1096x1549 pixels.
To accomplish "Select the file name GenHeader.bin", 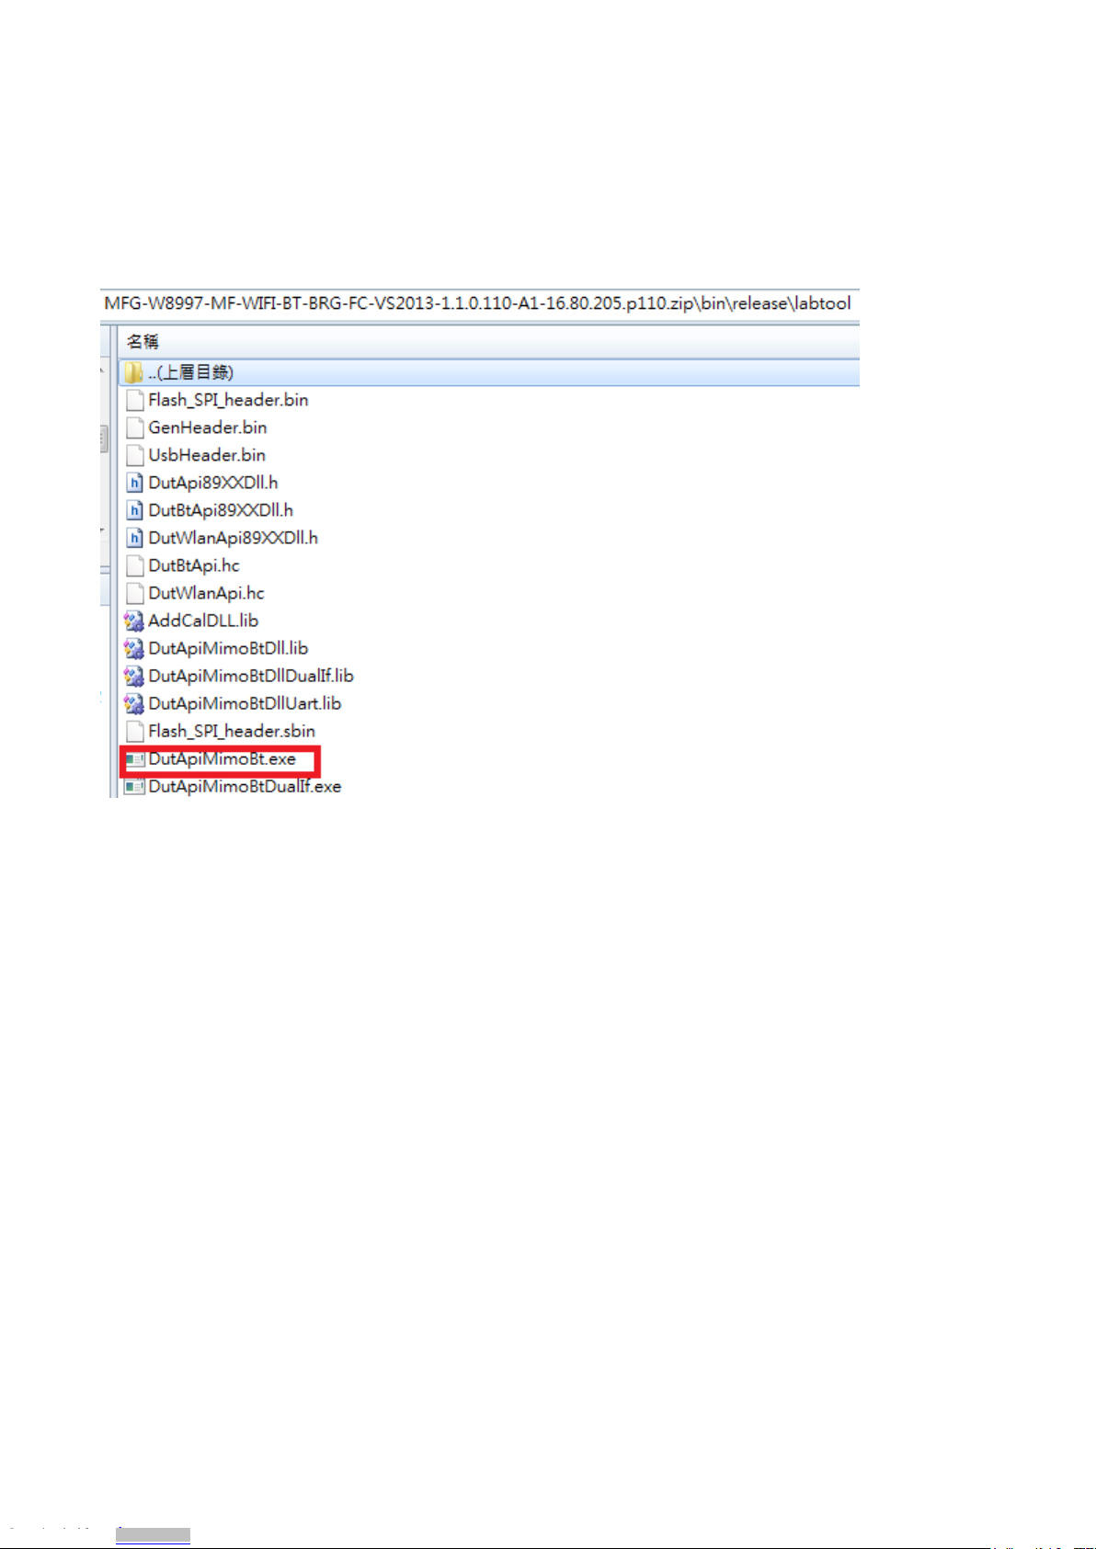I will [x=208, y=427].
